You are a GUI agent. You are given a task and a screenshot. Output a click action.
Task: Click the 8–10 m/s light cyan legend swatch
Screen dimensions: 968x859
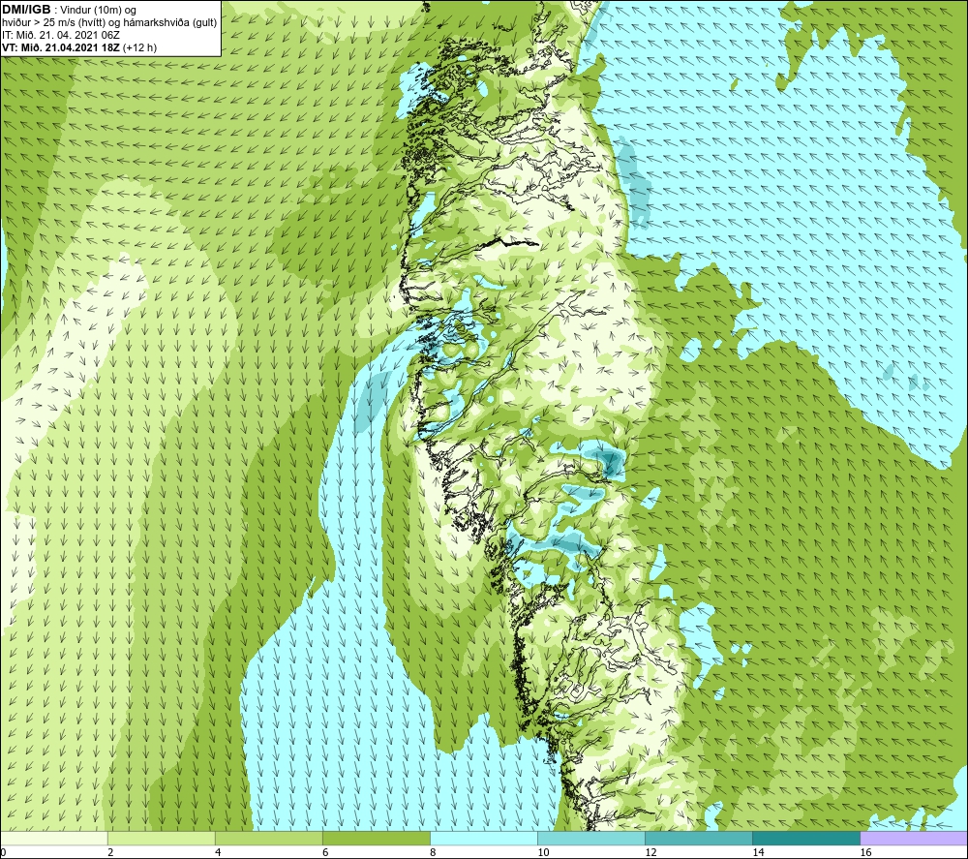click(x=483, y=839)
